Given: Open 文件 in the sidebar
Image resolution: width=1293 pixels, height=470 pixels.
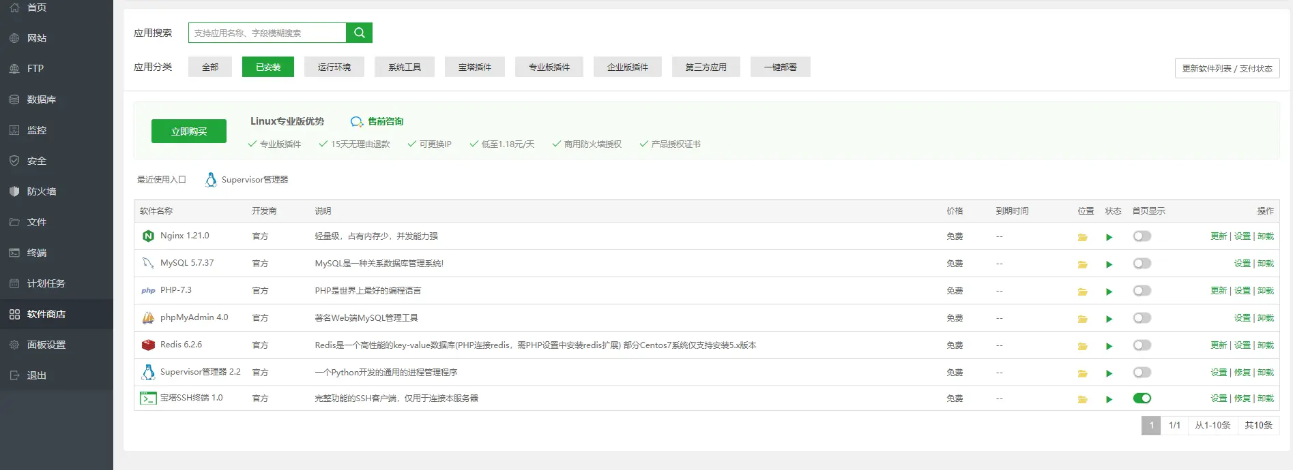Looking at the screenshot, I should point(57,222).
